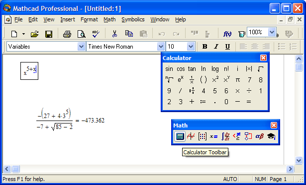This screenshot has height=185, width=306.
Task: Click the x^(5+x) math region
Action: 29,71
